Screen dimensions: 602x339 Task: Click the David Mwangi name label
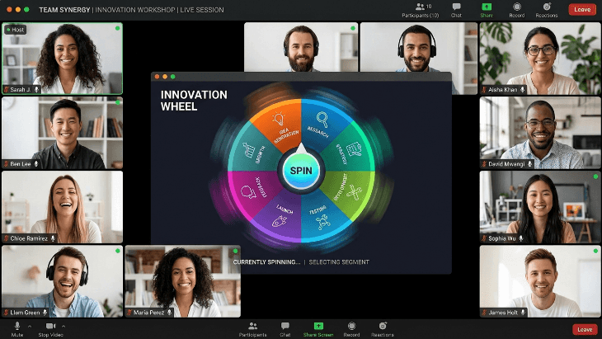[x=506, y=164]
